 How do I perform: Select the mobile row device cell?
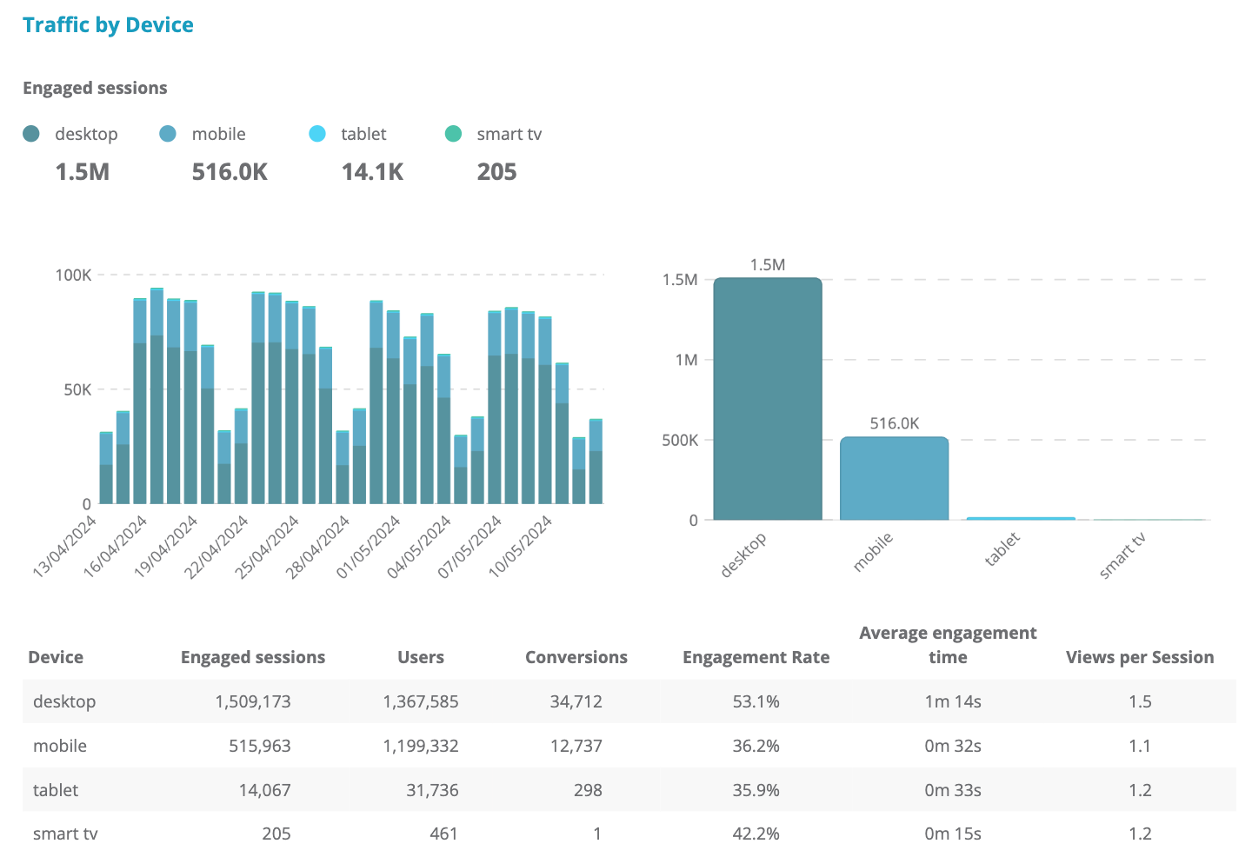[60, 746]
